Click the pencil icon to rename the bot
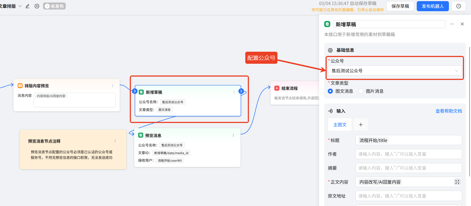The image size is (471, 206). point(27,6)
